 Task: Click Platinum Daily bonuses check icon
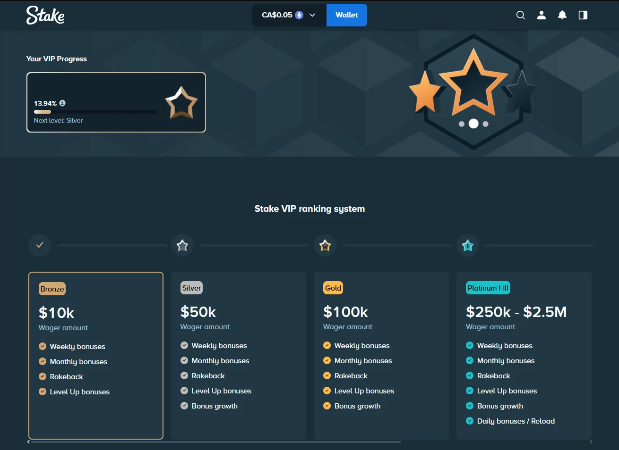point(470,421)
